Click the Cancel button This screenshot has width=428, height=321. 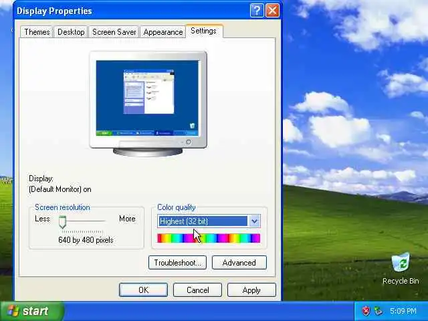pyautogui.click(x=197, y=290)
